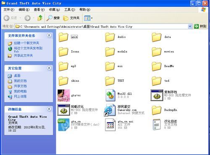Open the data folder
The height and width of the screenshot is (155, 210).
(161, 37)
